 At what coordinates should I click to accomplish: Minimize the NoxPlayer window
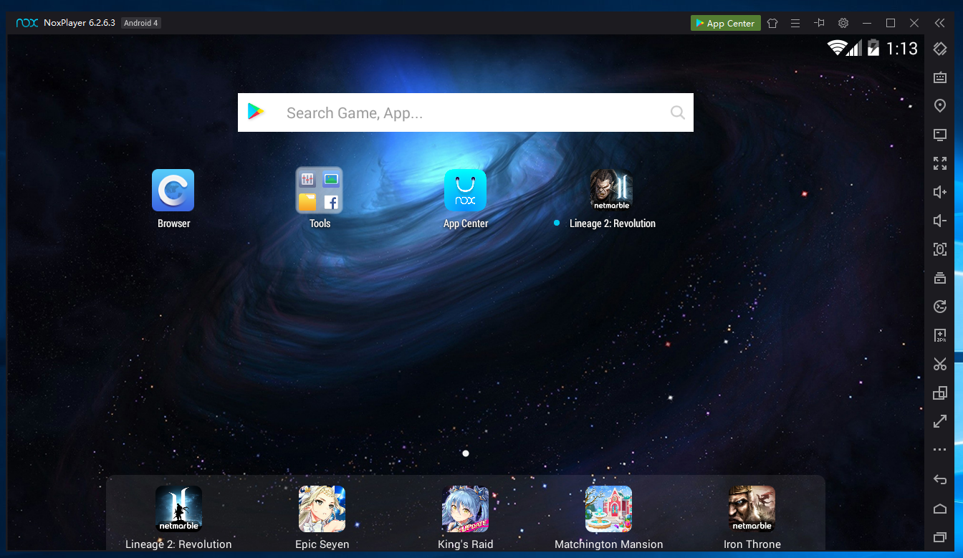pos(867,23)
